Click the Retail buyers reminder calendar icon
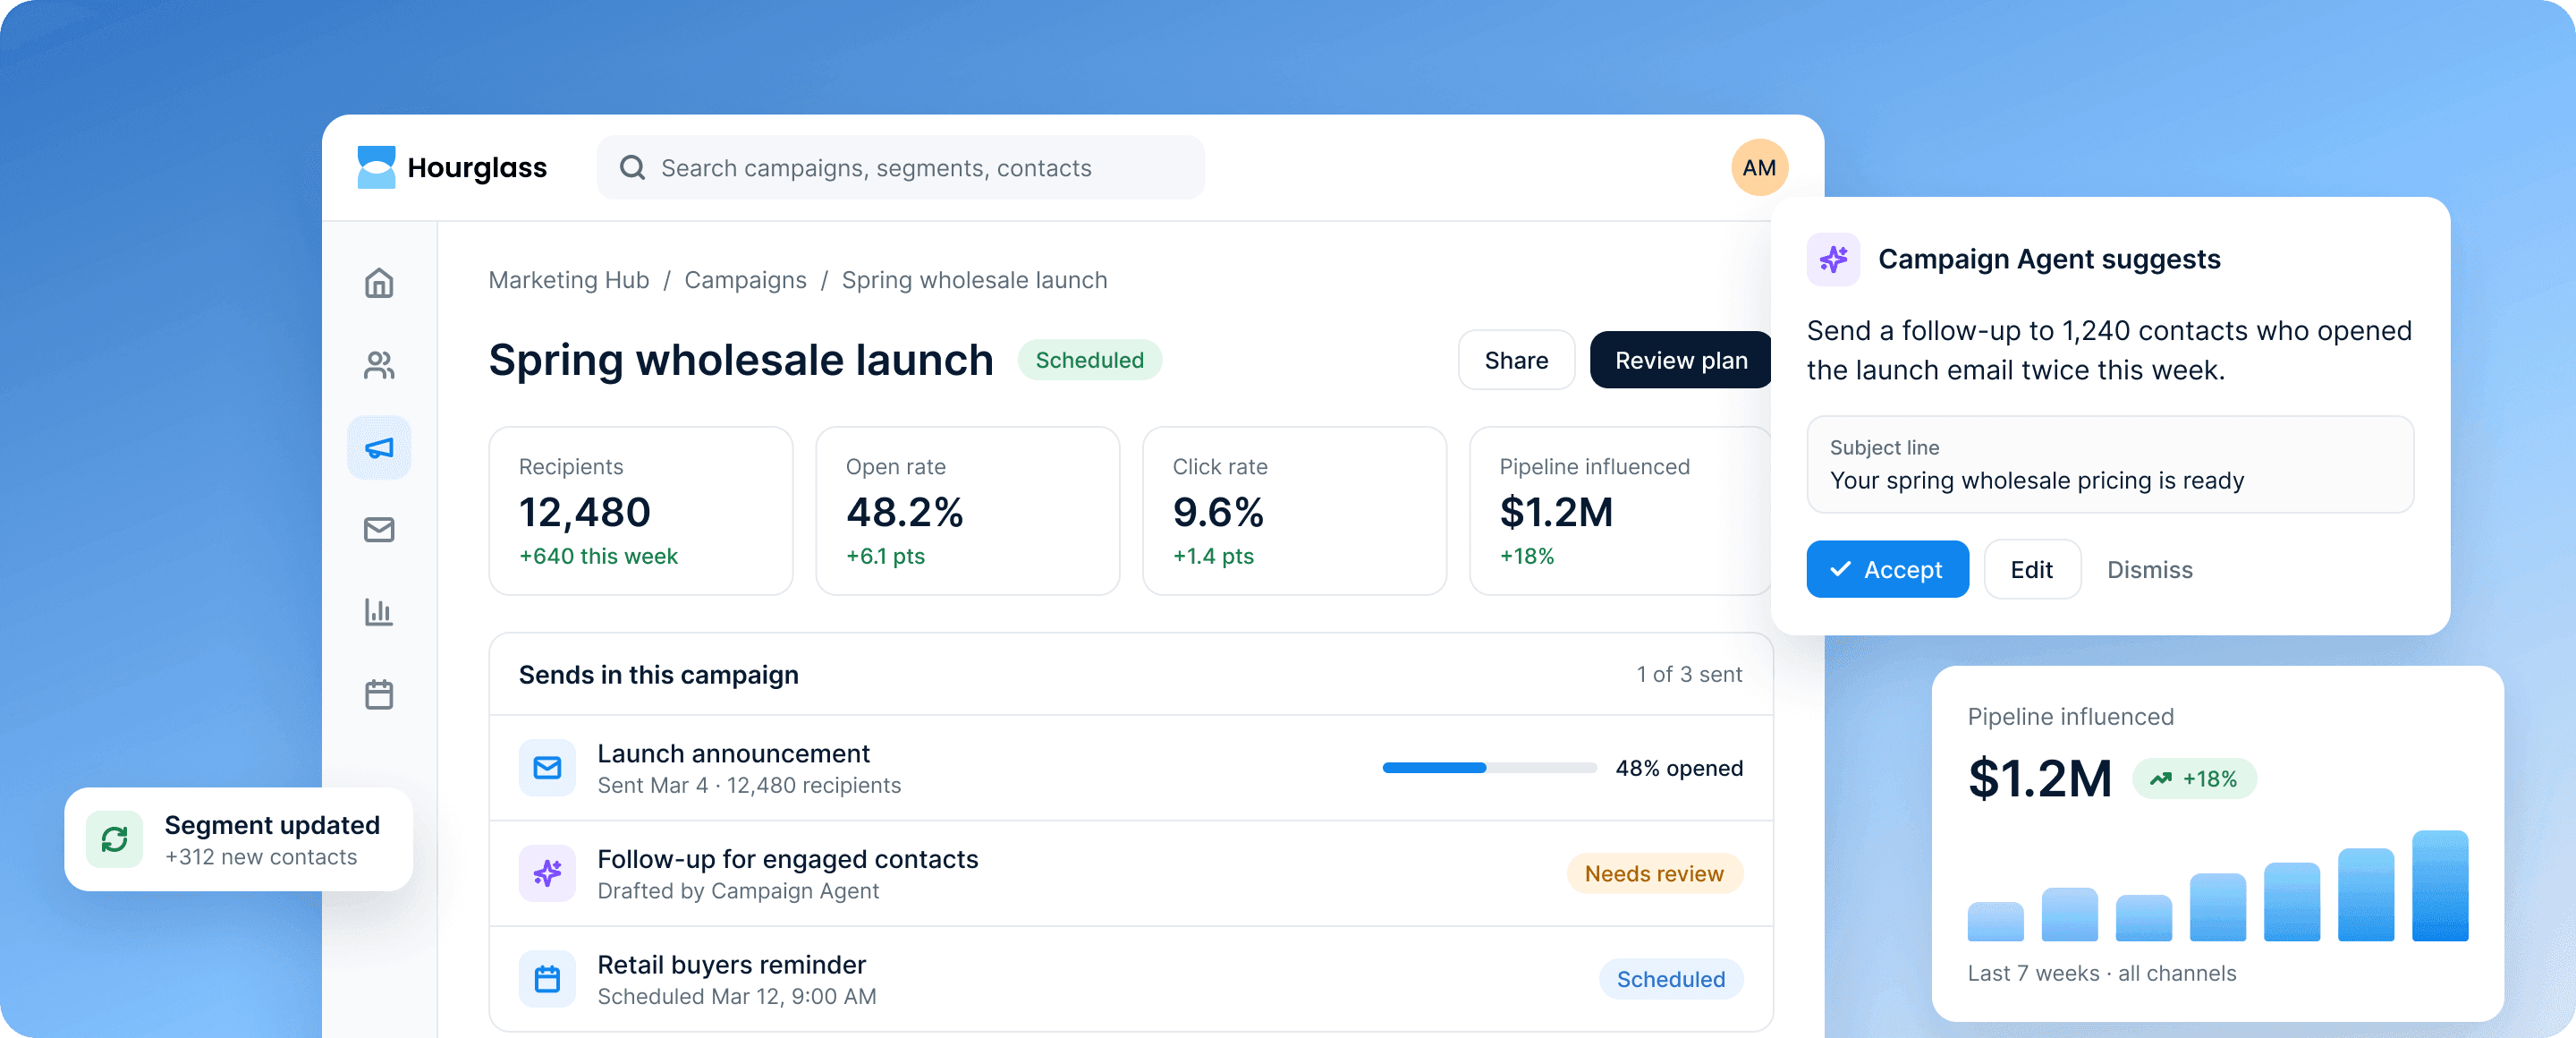This screenshot has height=1038, width=2576. (x=547, y=979)
